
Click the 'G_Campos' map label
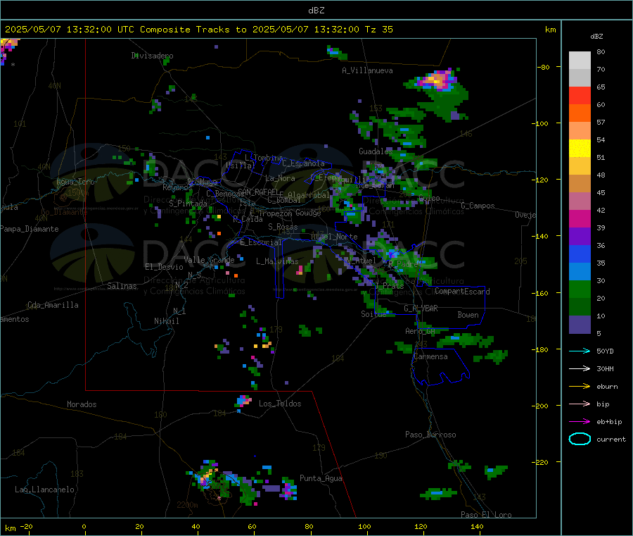tap(478, 206)
